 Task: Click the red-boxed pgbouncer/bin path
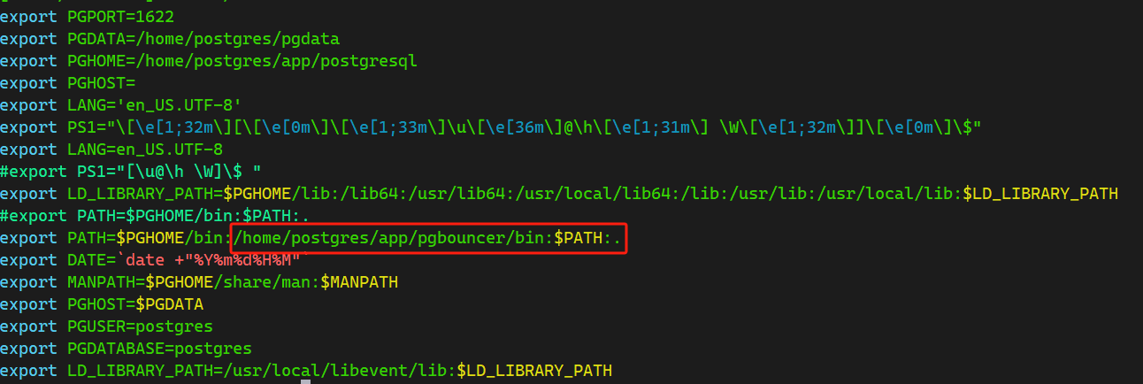[x=392, y=238]
